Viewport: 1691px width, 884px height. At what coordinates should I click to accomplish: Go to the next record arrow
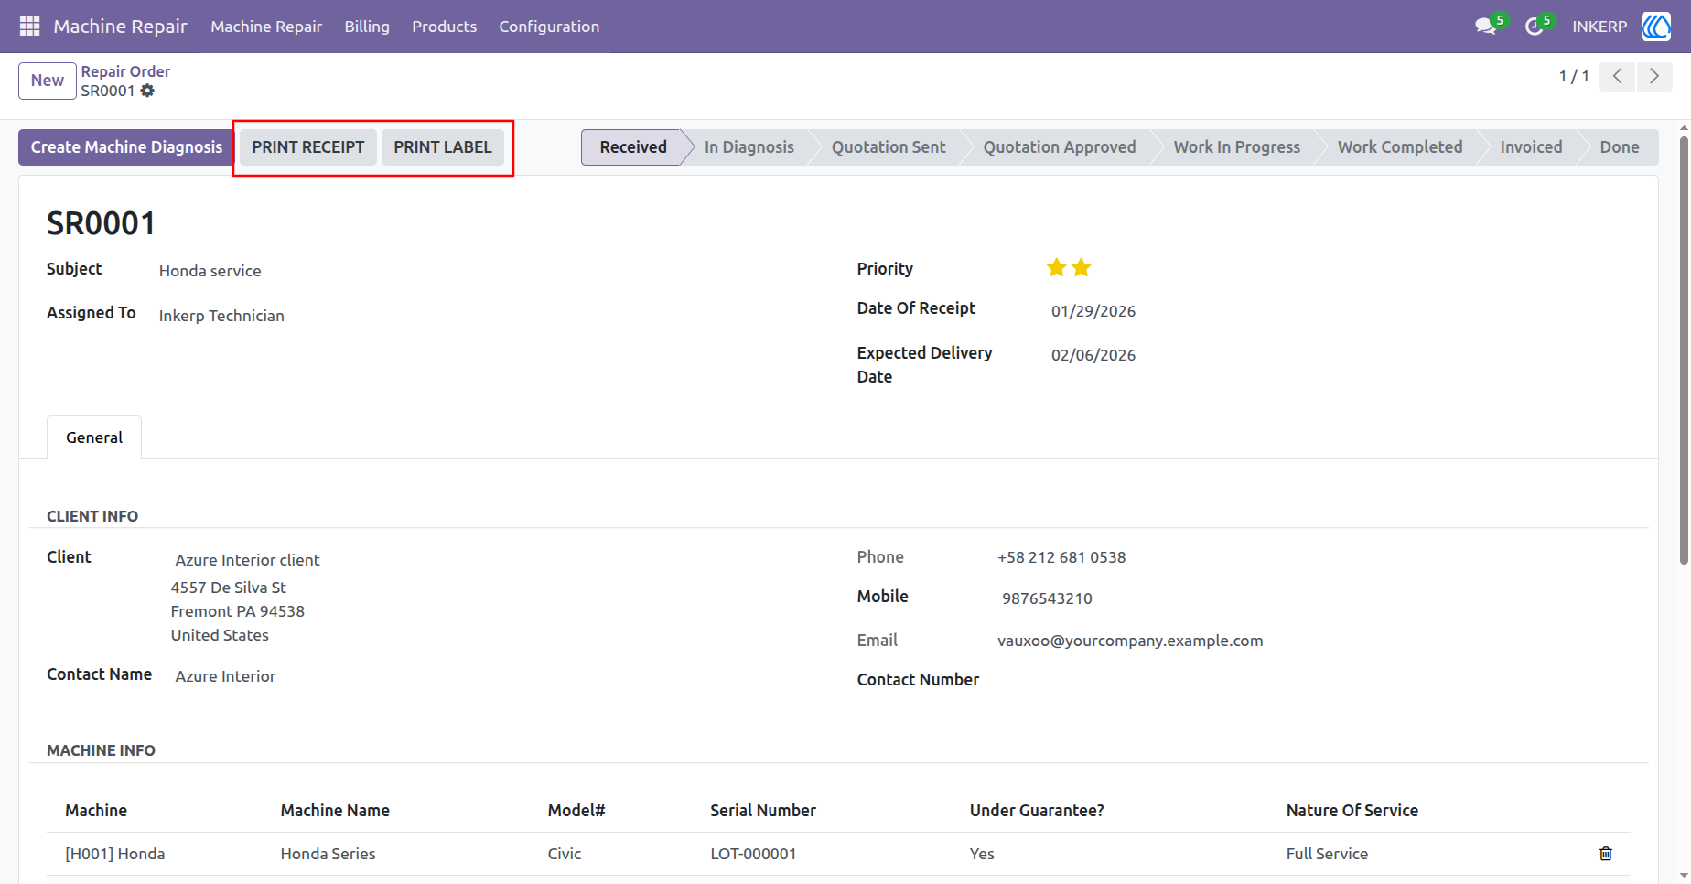[1654, 76]
